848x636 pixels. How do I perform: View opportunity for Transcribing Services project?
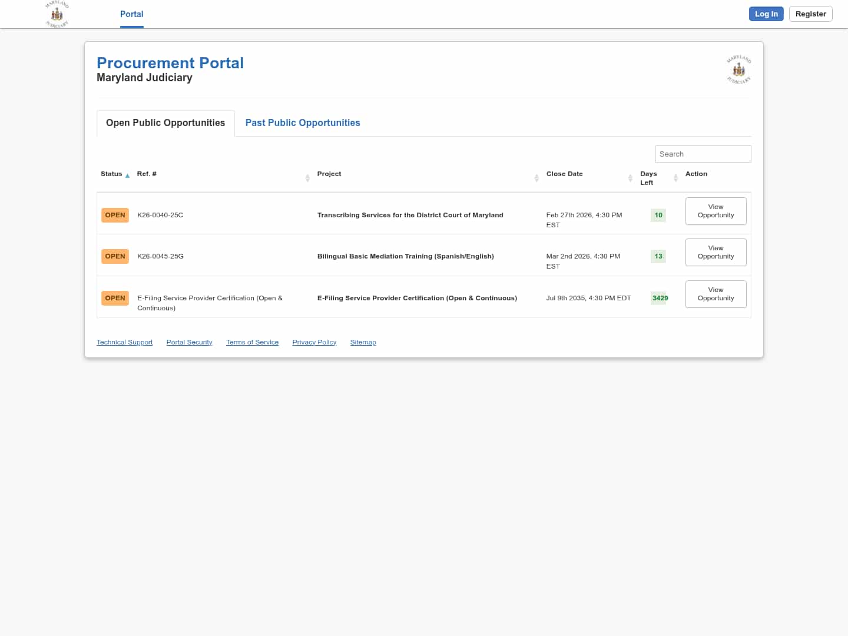(715, 211)
